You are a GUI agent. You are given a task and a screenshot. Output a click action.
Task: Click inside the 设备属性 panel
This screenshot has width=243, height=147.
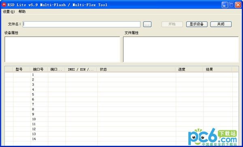point(62,49)
